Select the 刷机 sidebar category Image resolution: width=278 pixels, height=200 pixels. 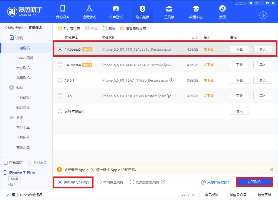coord(19,38)
